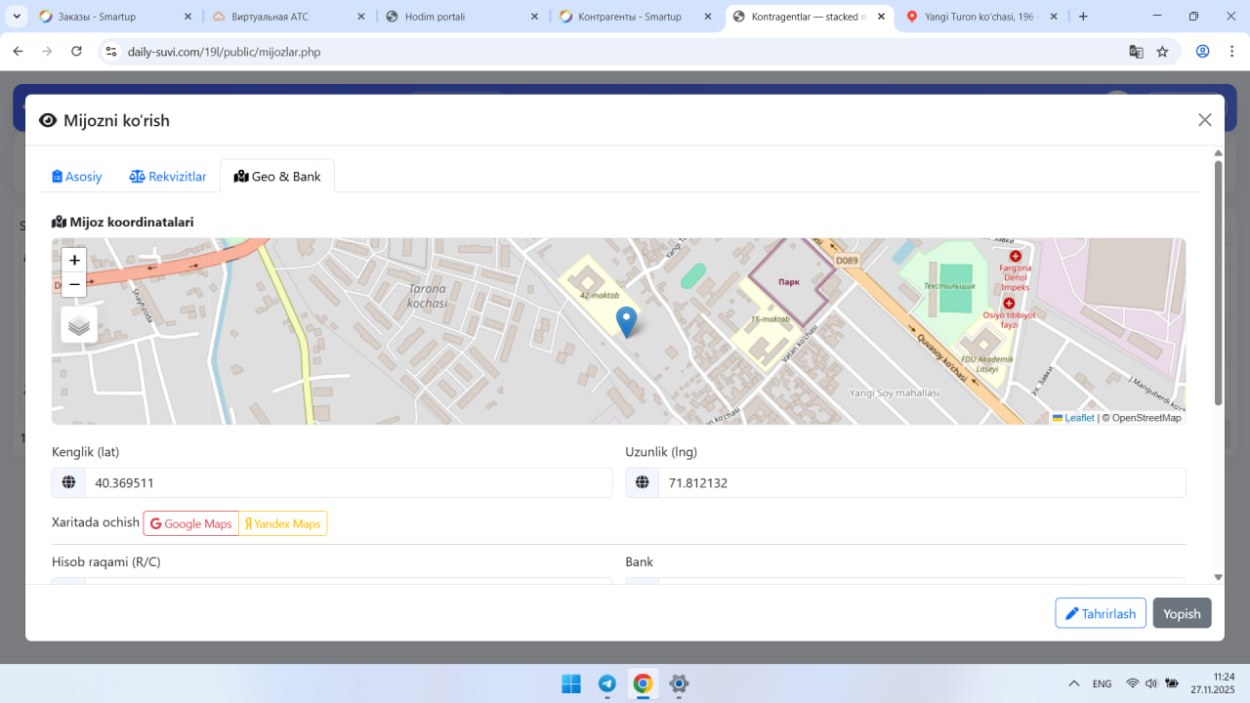The height and width of the screenshot is (703, 1250).
Task: Click the blue location marker on the map
Action: coord(626,322)
